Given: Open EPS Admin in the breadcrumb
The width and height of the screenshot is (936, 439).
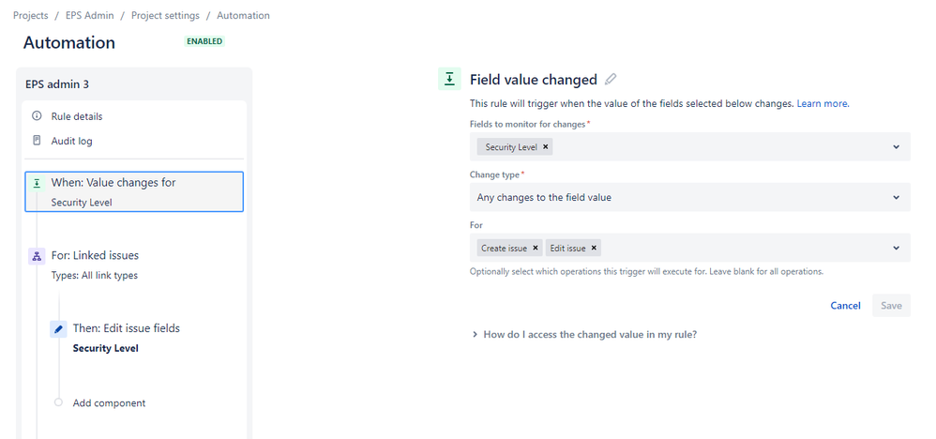Looking at the screenshot, I should pyautogui.click(x=89, y=16).
